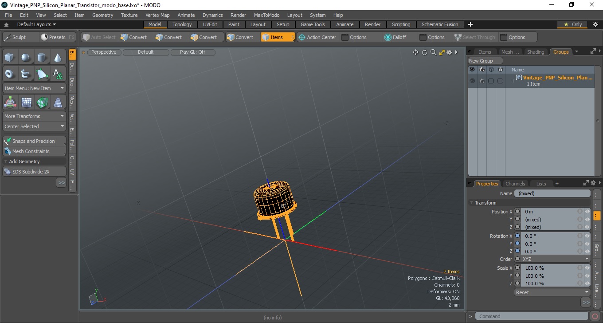Click the Mesh Constraints button
Screen dimensions: 603x323
pyautogui.click(x=34, y=151)
